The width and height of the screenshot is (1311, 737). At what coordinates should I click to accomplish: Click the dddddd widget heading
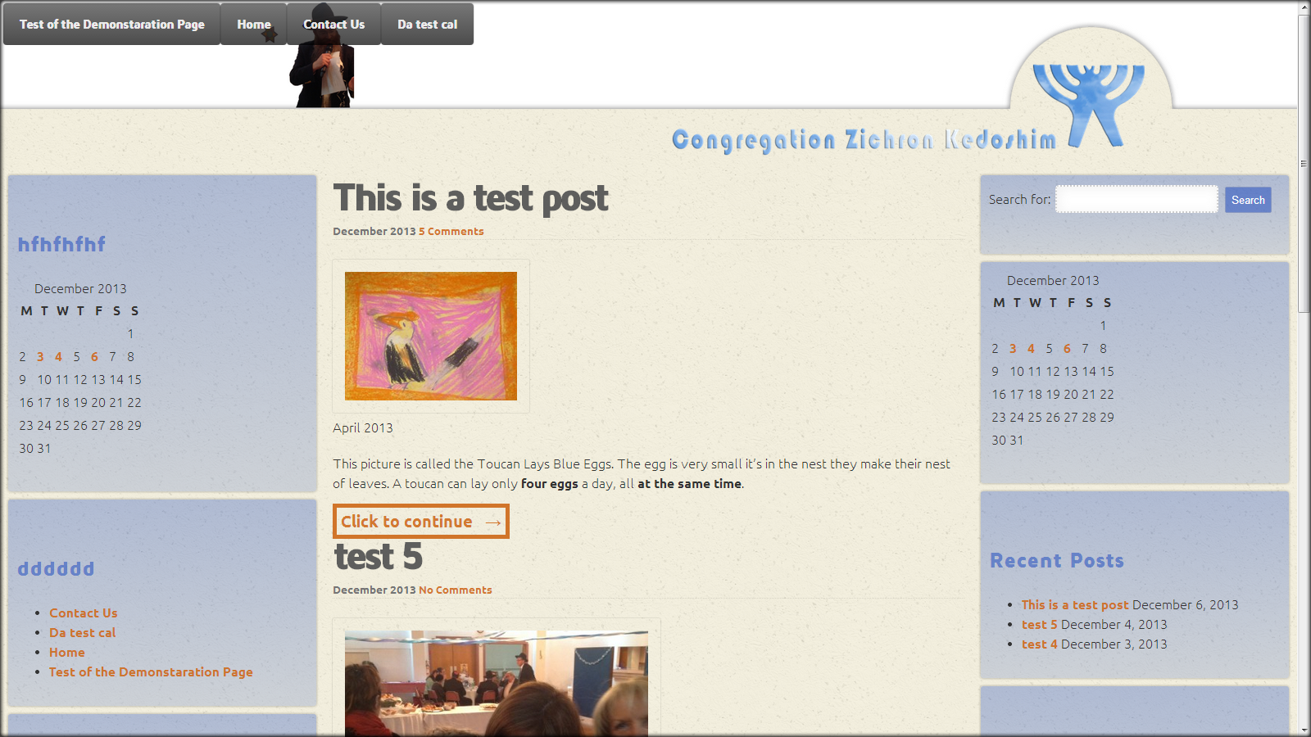coord(57,569)
